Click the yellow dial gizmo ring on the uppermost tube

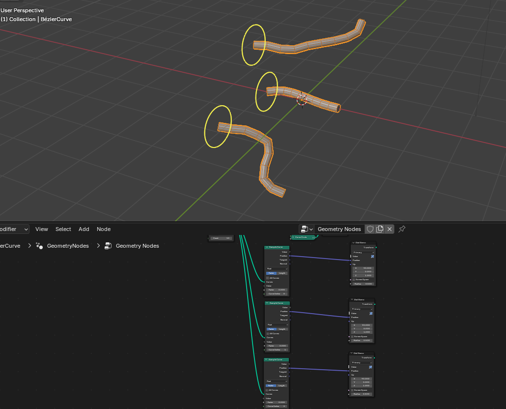tap(253, 45)
